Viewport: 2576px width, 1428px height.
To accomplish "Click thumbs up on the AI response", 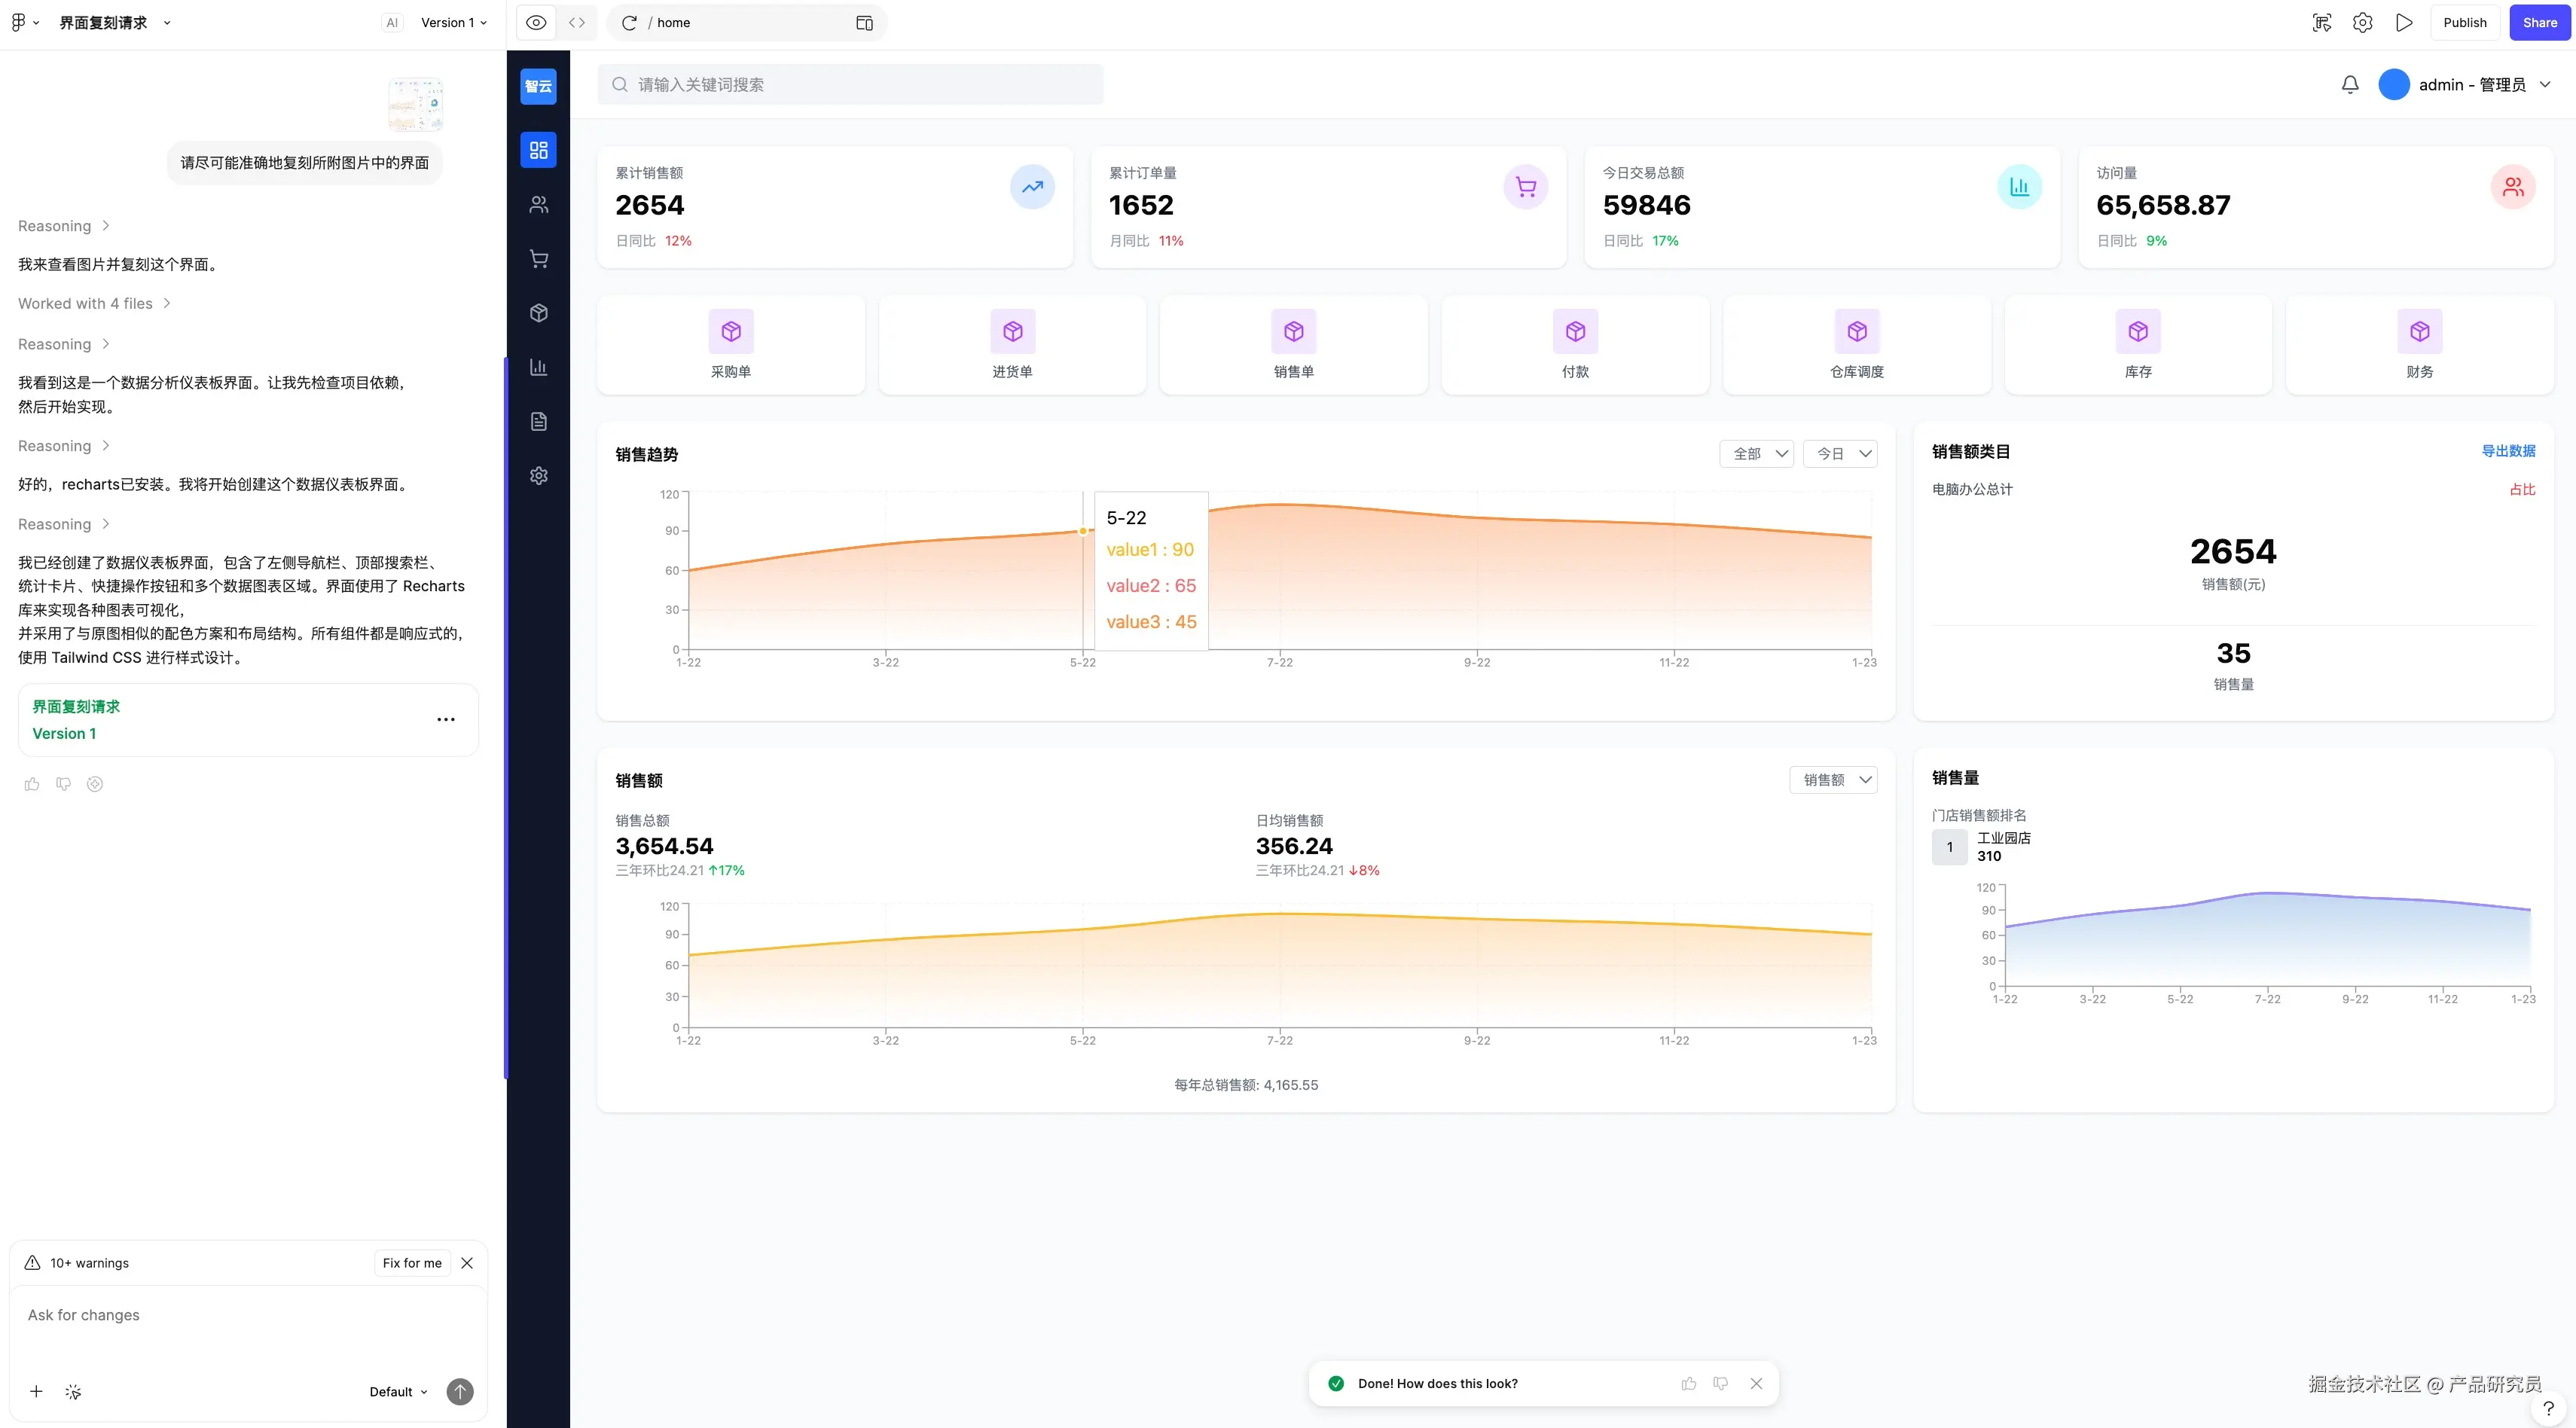I will pos(32,784).
